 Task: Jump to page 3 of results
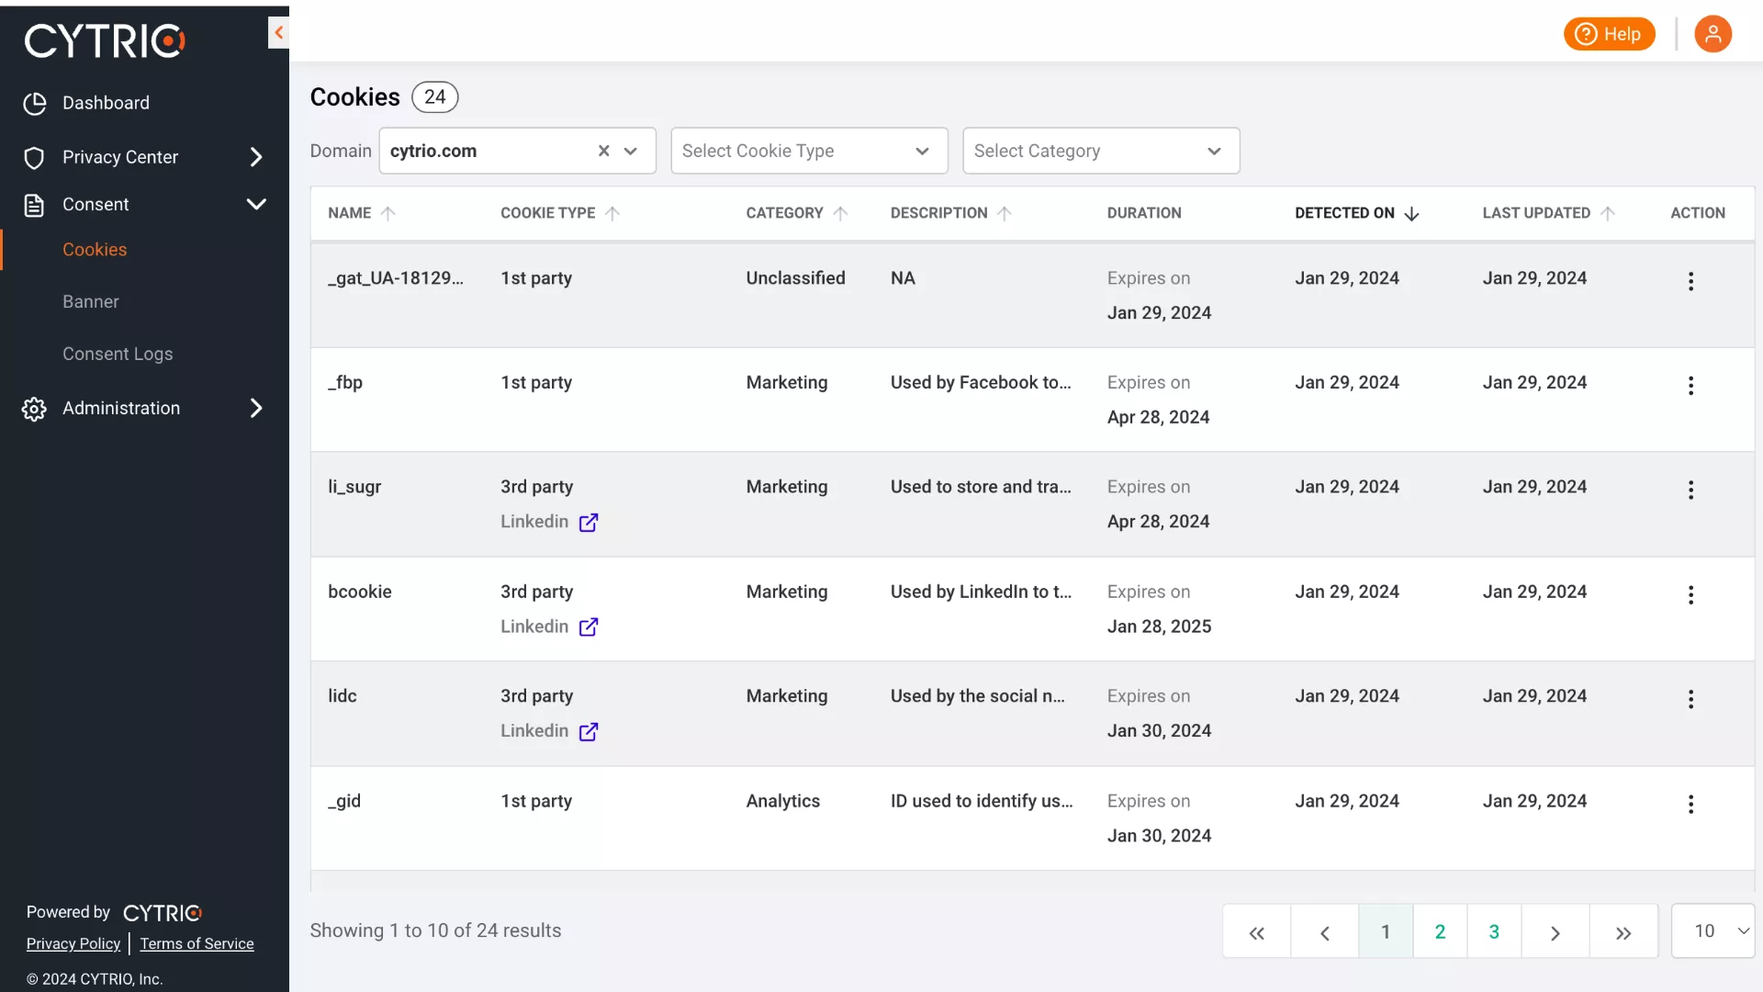[x=1493, y=931]
